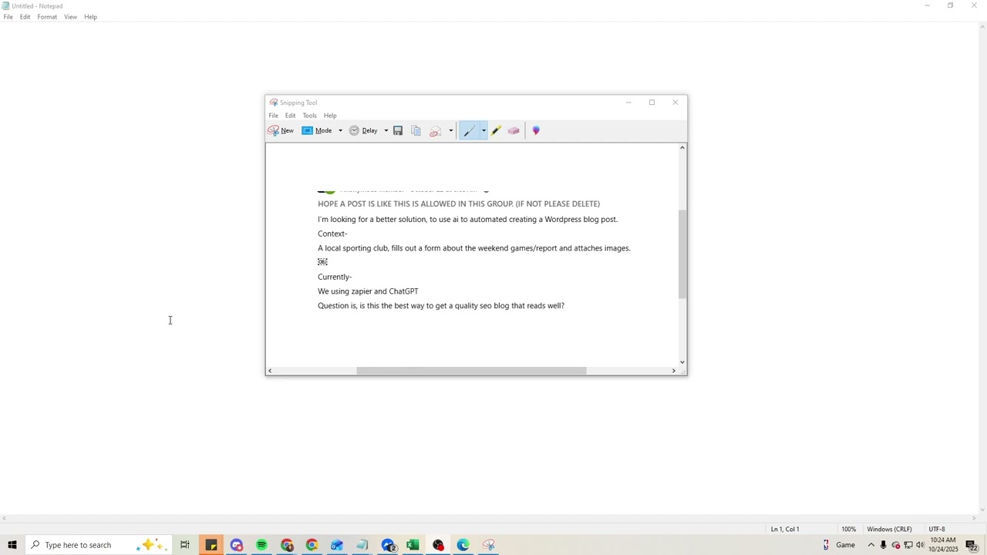
Task: Open the Snipping Tool Tools menu
Action: tap(309, 116)
